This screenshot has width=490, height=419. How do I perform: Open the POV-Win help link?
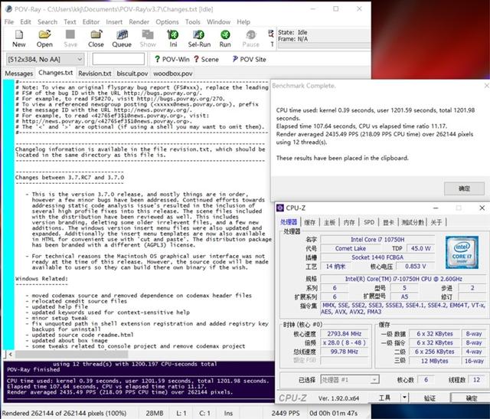(x=168, y=59)
